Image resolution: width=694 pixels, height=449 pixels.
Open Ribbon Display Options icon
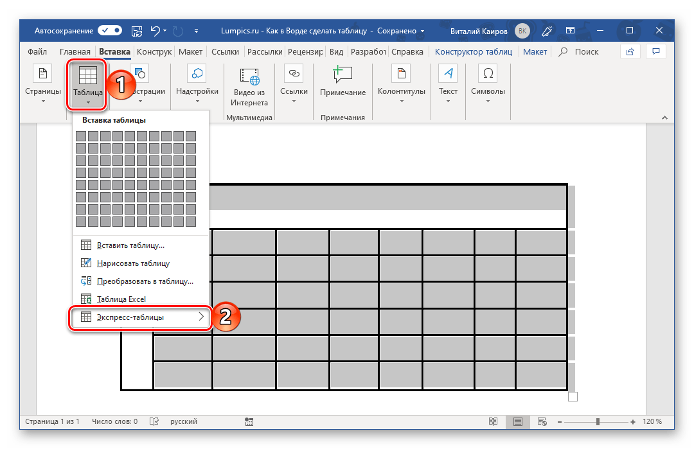[x=570, y=31]
